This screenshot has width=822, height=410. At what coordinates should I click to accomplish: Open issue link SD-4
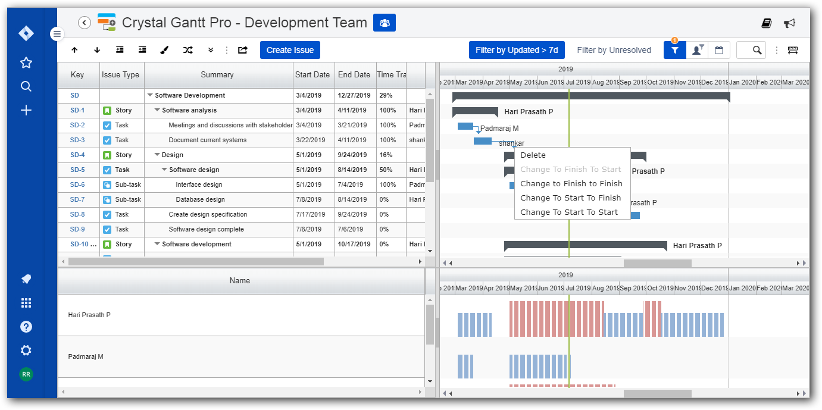[x=77, y=155]
